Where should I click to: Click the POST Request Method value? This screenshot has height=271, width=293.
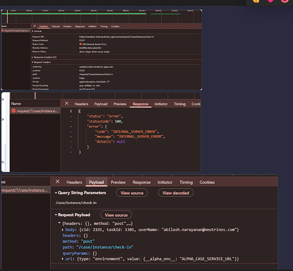(82, 41)
